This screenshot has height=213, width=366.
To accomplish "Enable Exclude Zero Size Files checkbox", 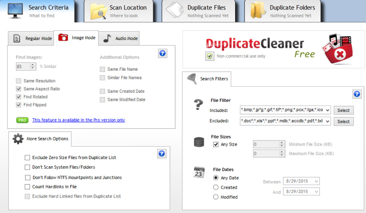I will click(x=27, y=158).
